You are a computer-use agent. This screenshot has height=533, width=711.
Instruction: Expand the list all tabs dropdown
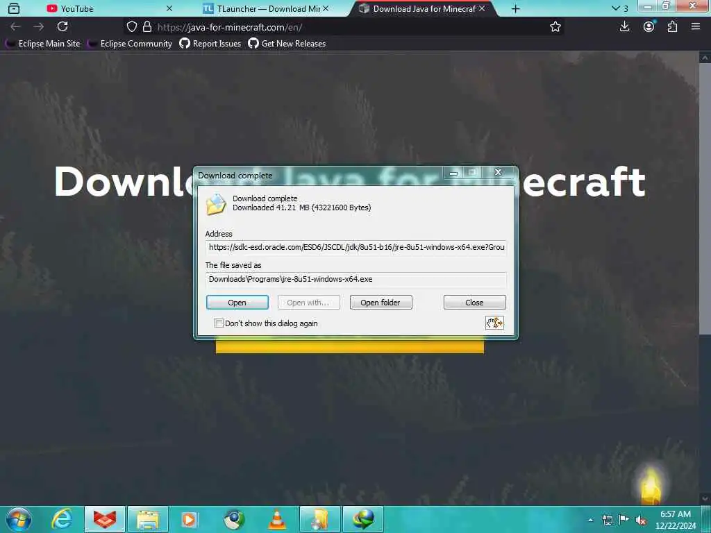coord(620,8)
